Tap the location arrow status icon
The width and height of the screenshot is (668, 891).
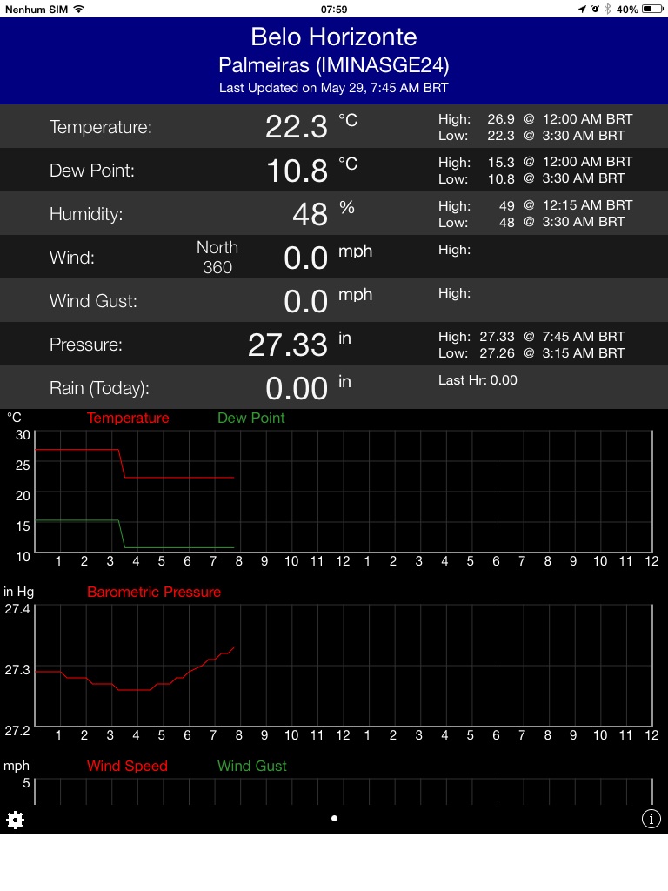click(582, 9)
